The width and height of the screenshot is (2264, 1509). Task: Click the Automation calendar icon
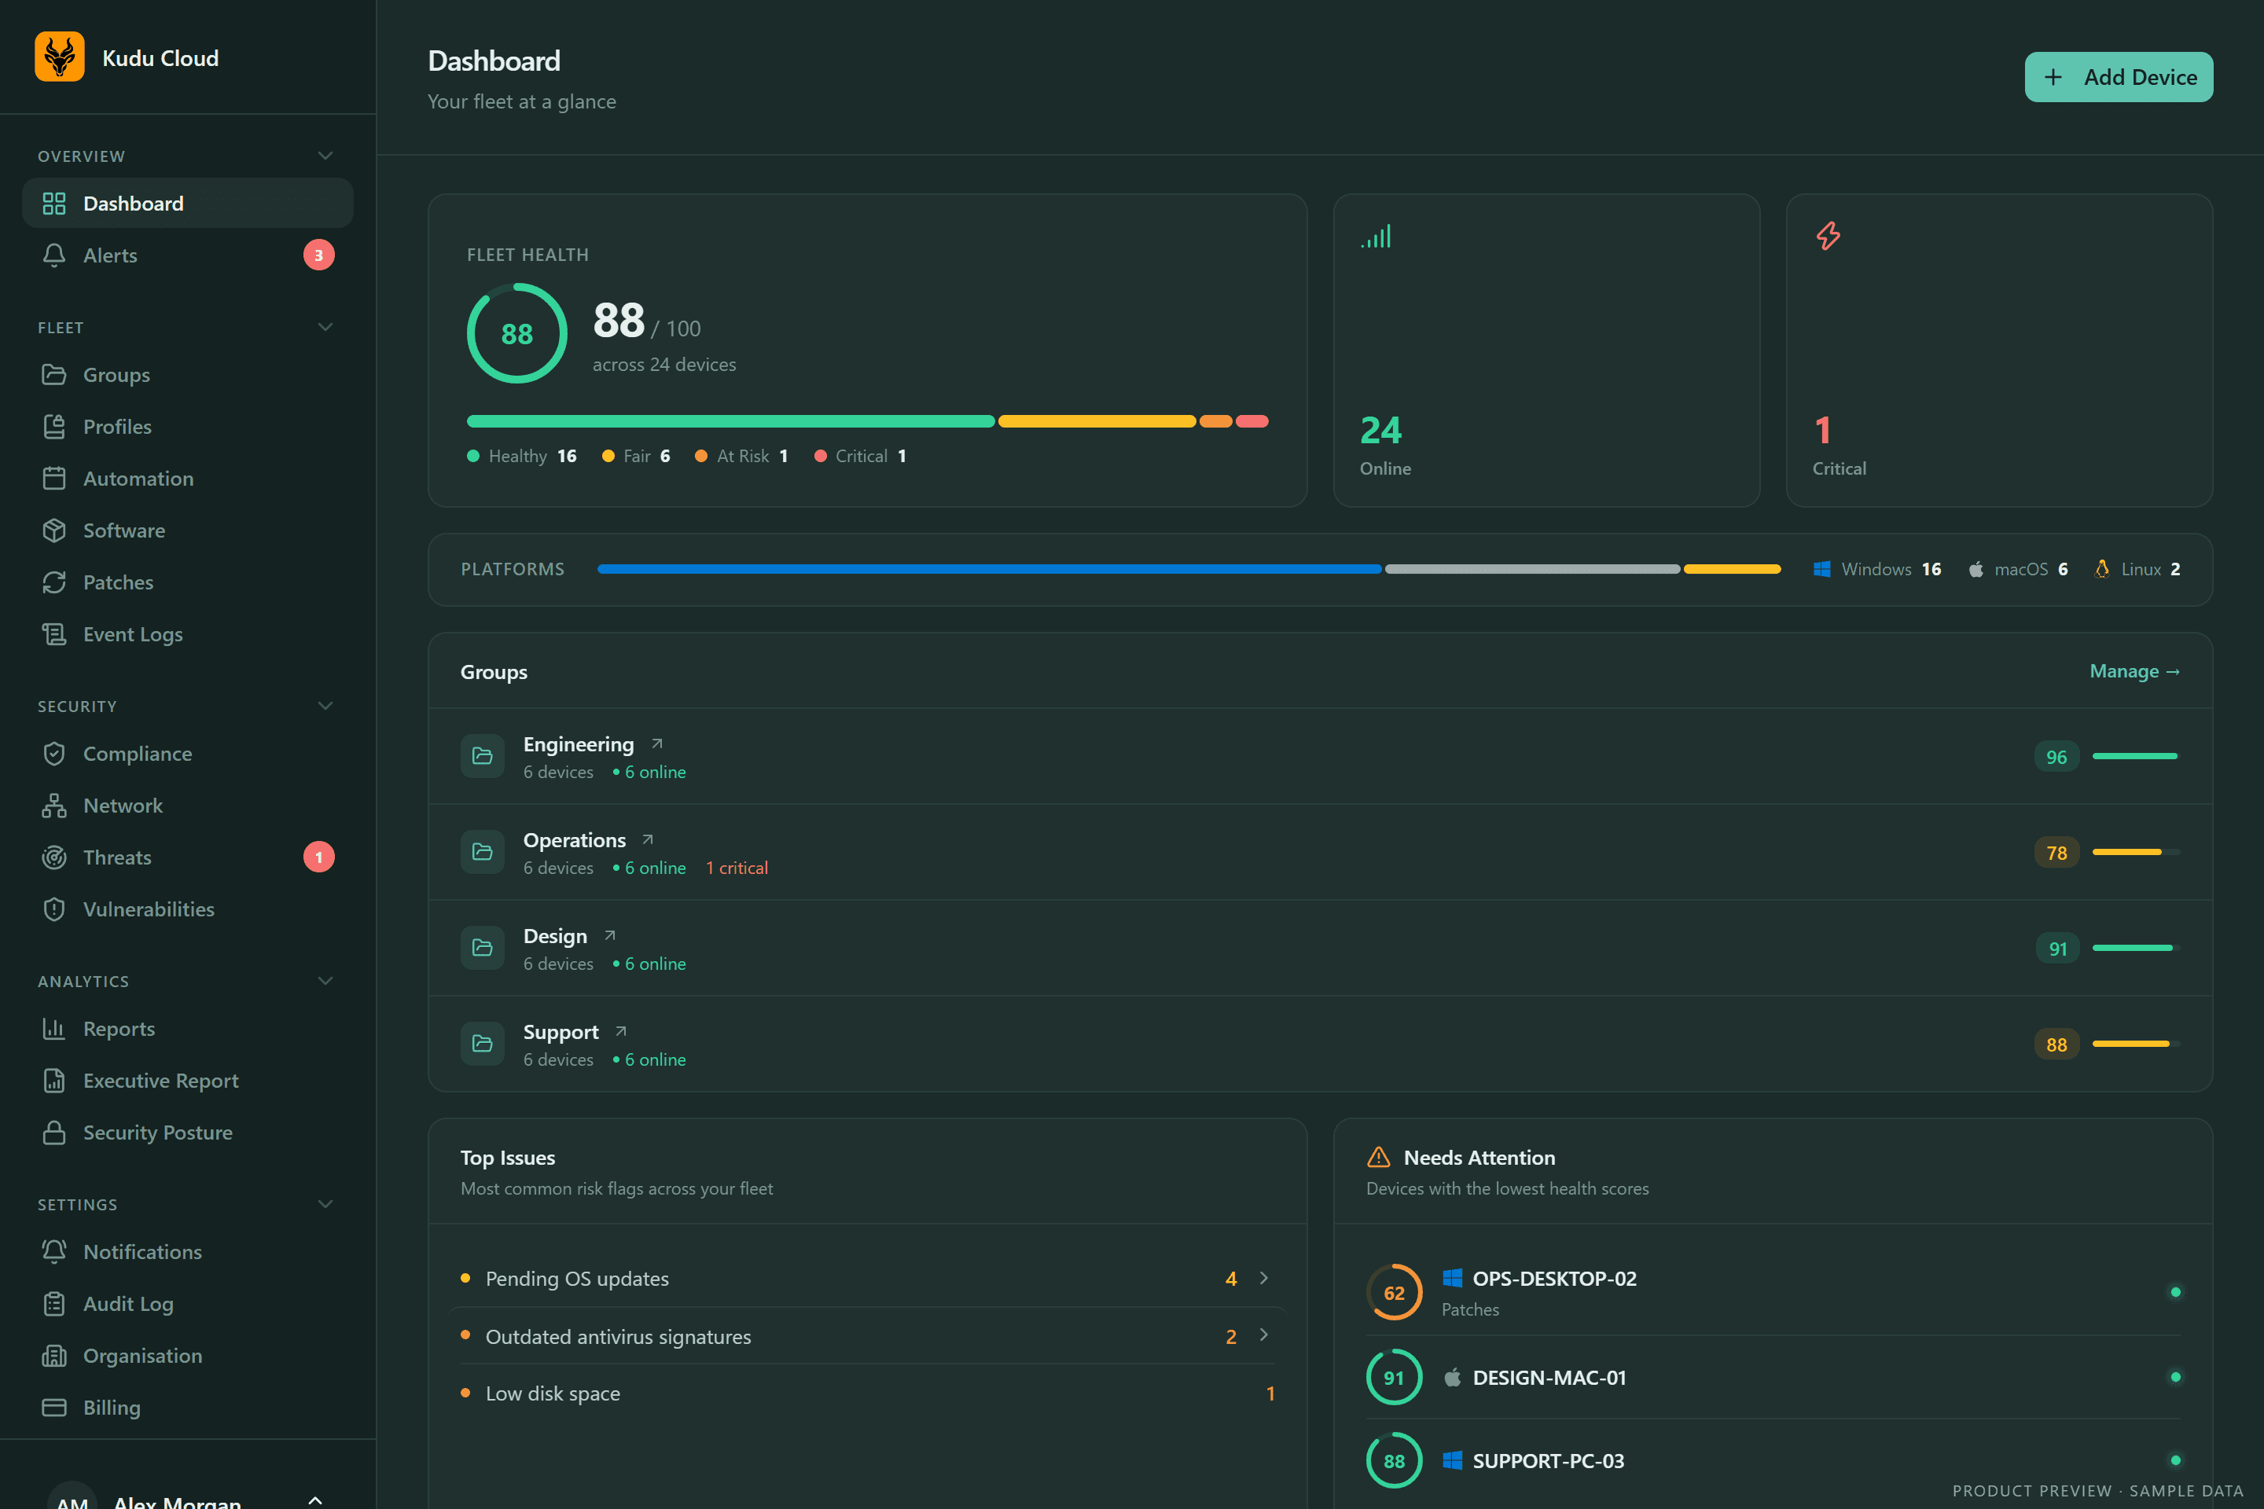point(54,479)
